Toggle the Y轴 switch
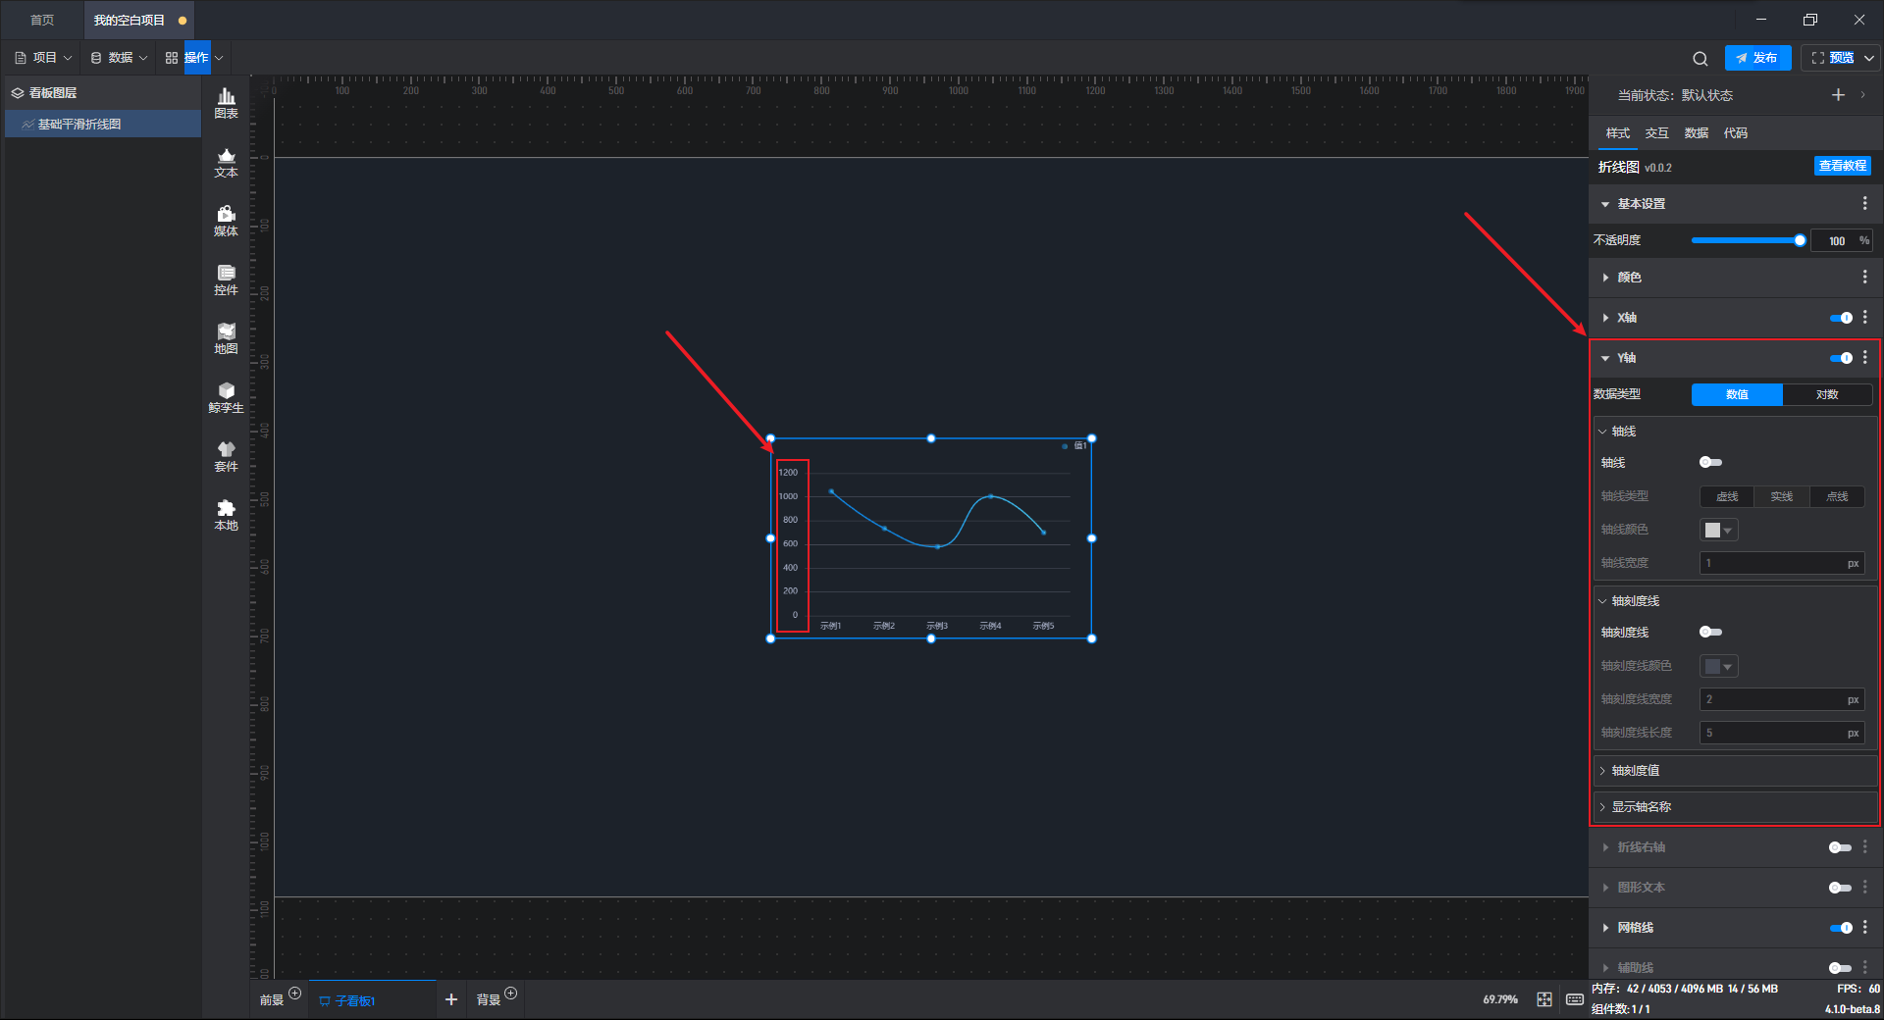1884x1020 pixels. click(x=1841, y=358)
